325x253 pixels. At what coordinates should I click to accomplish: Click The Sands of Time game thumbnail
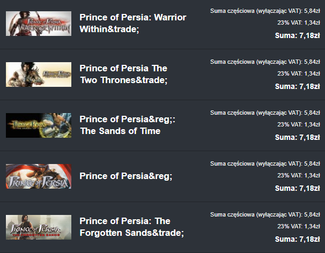tap(38, 125)
